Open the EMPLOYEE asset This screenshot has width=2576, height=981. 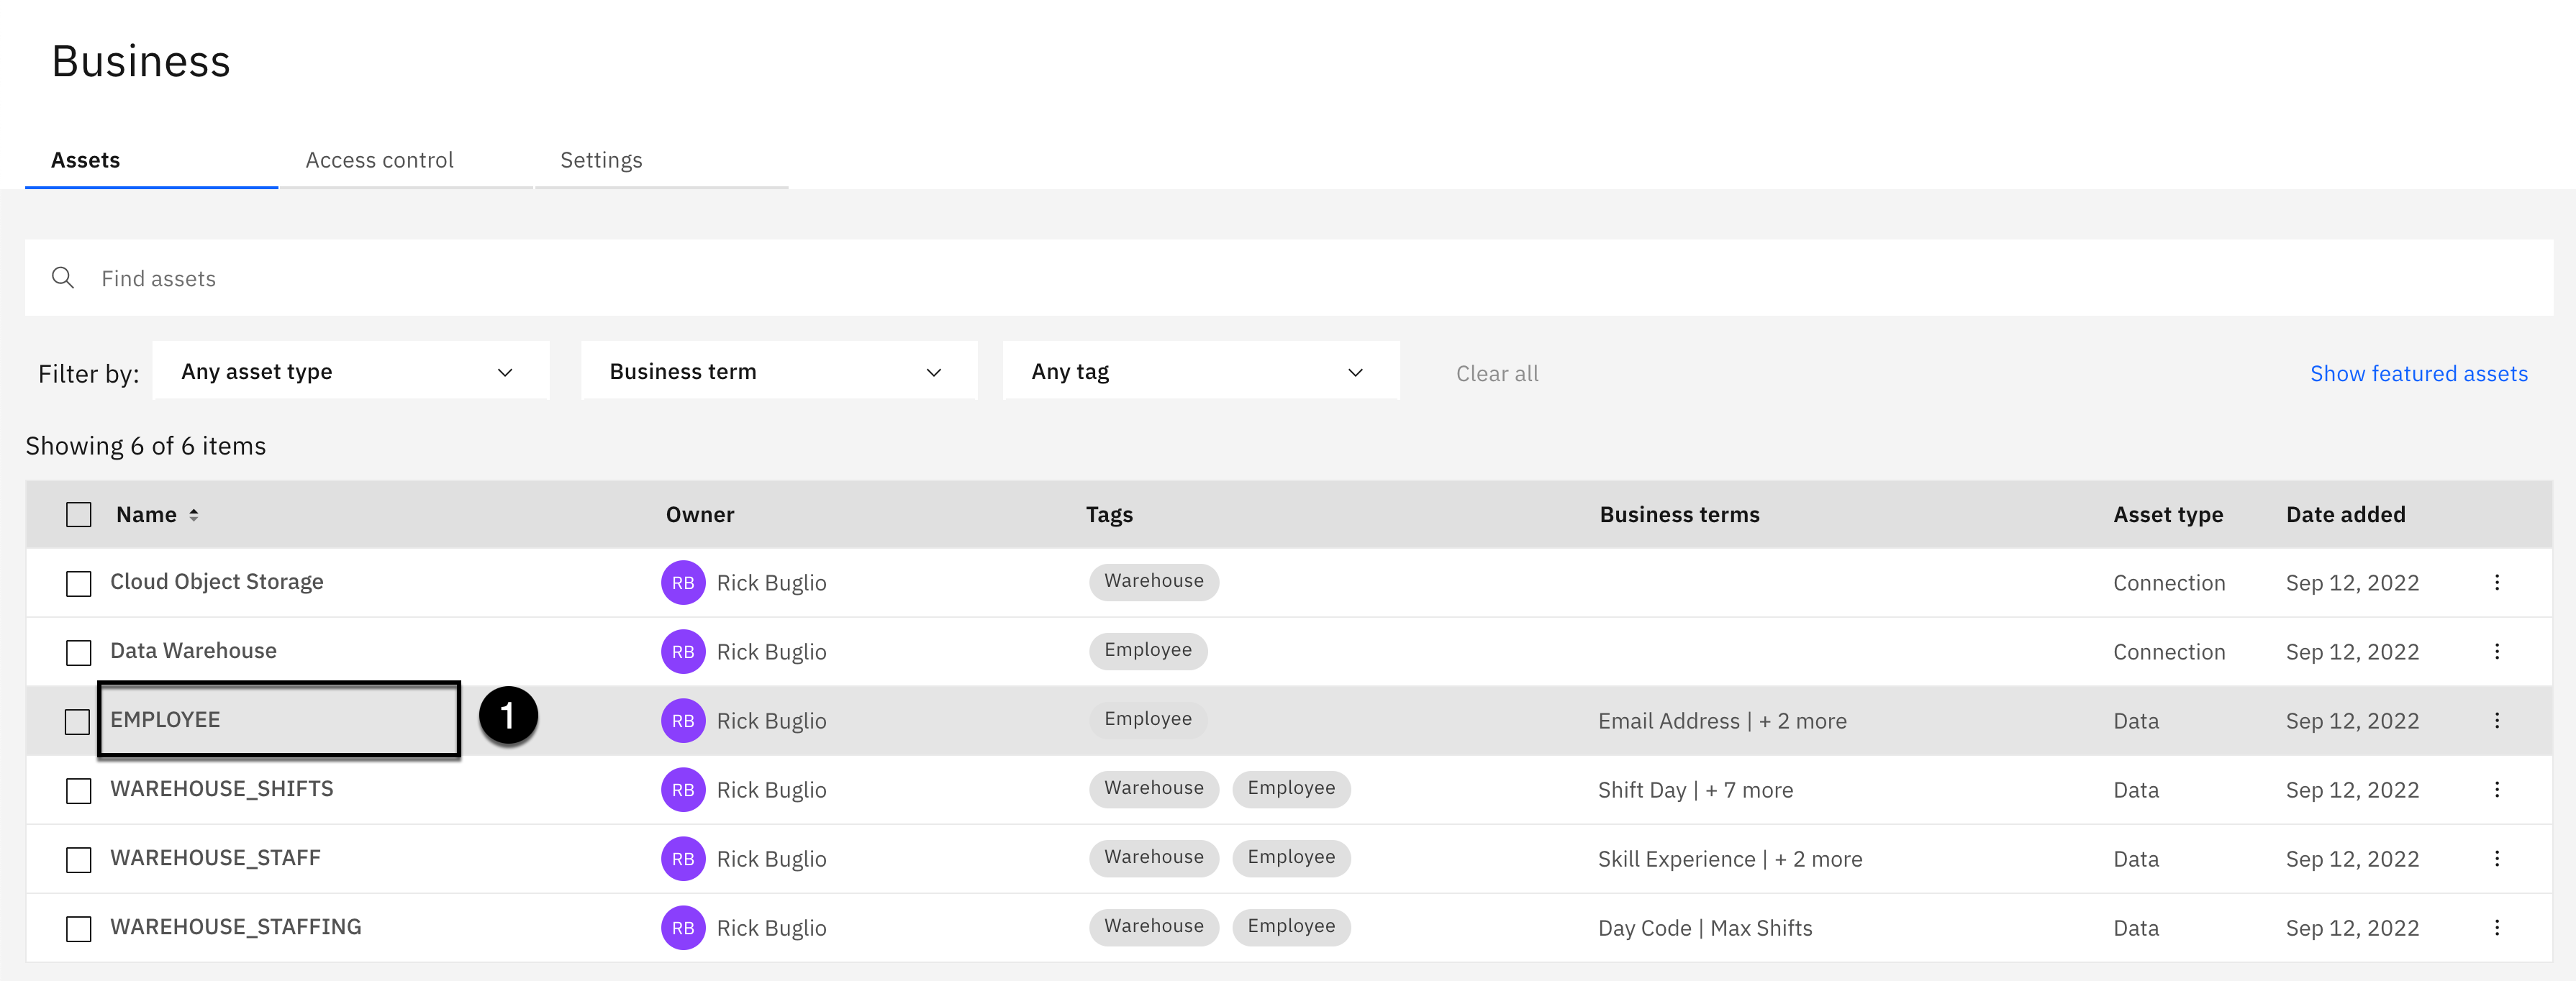165,719
